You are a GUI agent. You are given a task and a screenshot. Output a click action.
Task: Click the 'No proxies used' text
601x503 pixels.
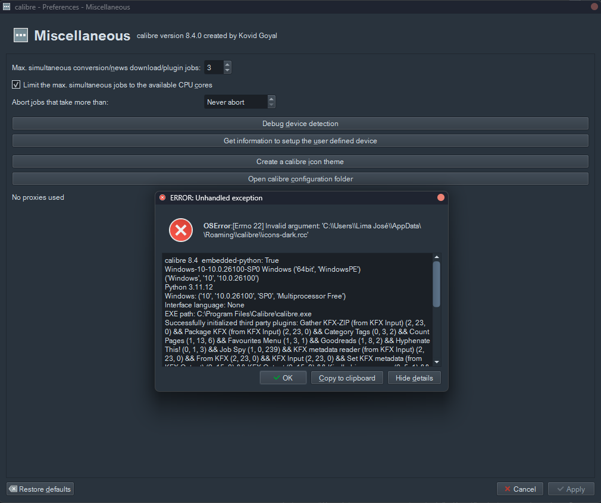point(38,197)
